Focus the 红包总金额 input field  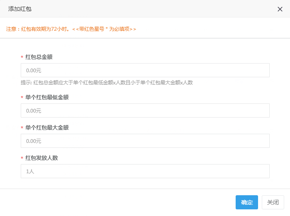pos(145,70)
